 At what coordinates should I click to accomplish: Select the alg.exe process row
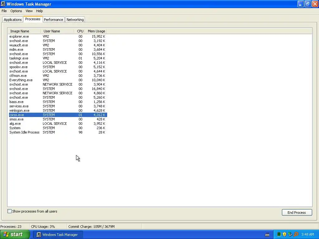[58, 124]
